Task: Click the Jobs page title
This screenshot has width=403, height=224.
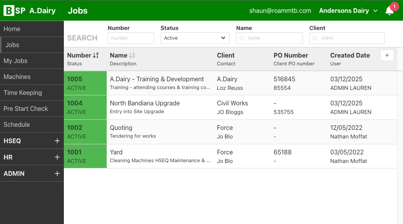Action: tap(77, 11)
